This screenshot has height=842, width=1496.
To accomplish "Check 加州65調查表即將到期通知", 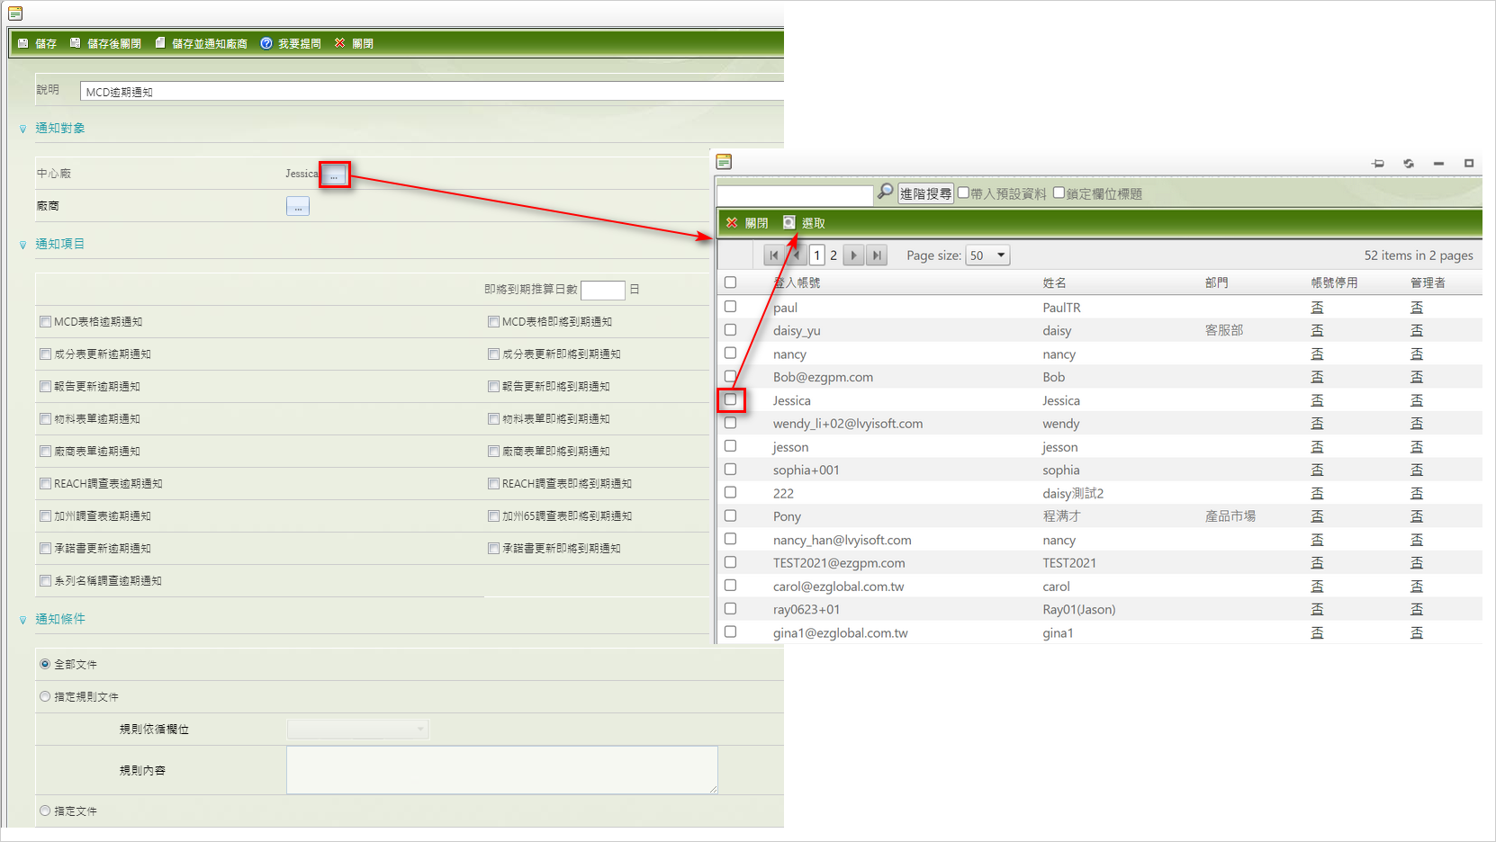I will 493,515.
